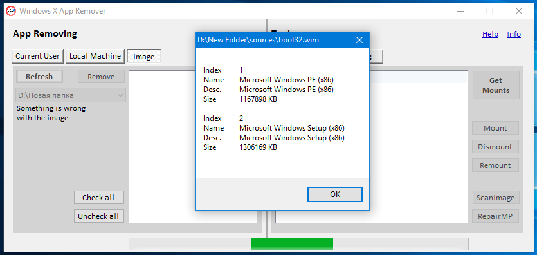Maximize the Windows X App Remover window
Image resolution: width=537 pixels, height=255 pixels.
coord(489,11)
